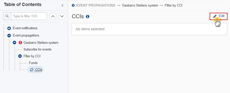
Task: Collapse the Gasbarro Stefano system node
Action: pyautogui.click(x=14, y=43)
